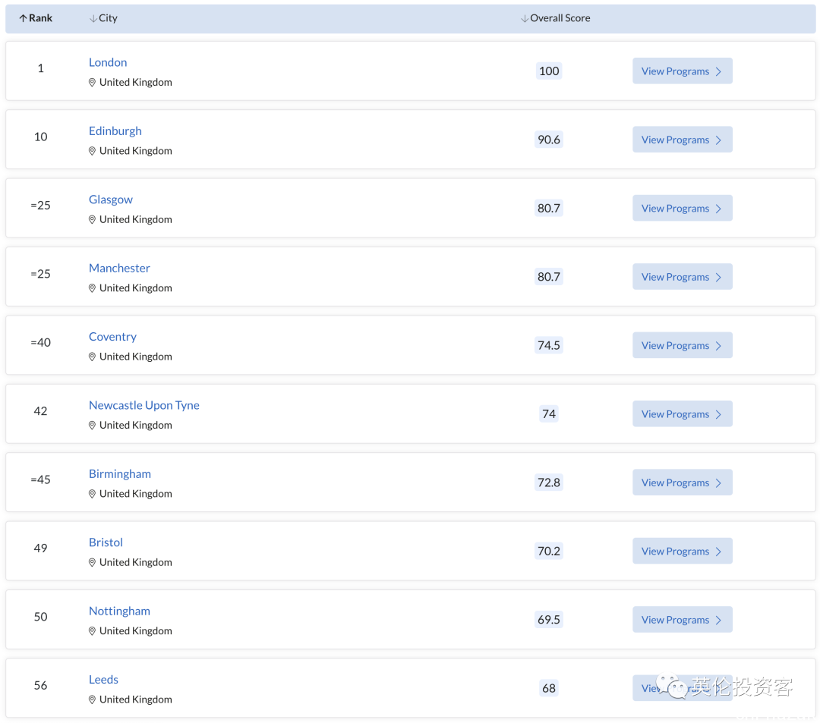View Programs for Coventry

click(682, 345)
